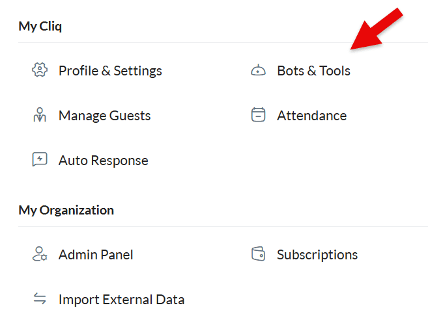Click the divider under My Organization

223,226
